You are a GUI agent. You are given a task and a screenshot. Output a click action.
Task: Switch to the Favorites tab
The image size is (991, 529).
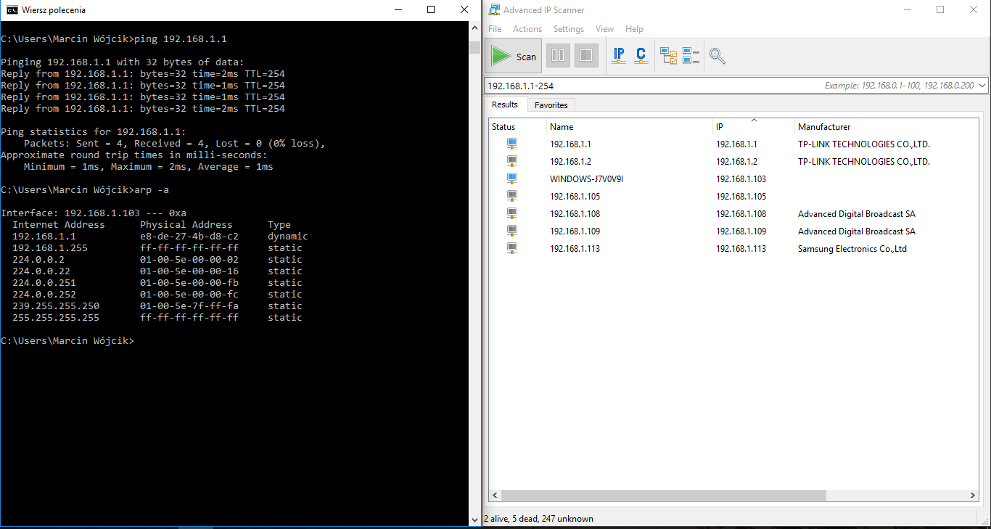551,105
